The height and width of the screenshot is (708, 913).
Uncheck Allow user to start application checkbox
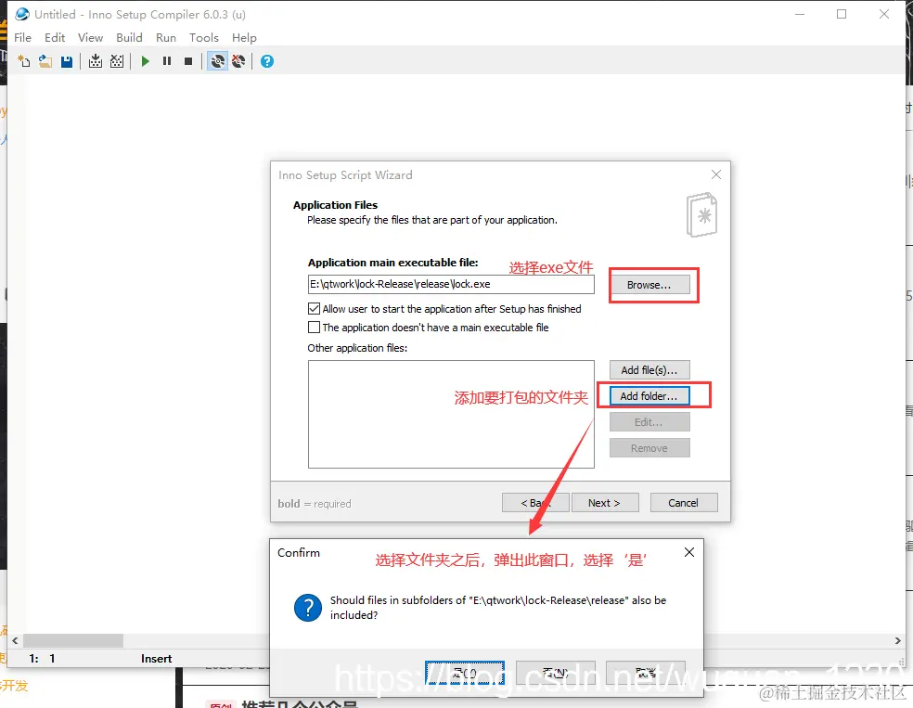coord(314,309)
